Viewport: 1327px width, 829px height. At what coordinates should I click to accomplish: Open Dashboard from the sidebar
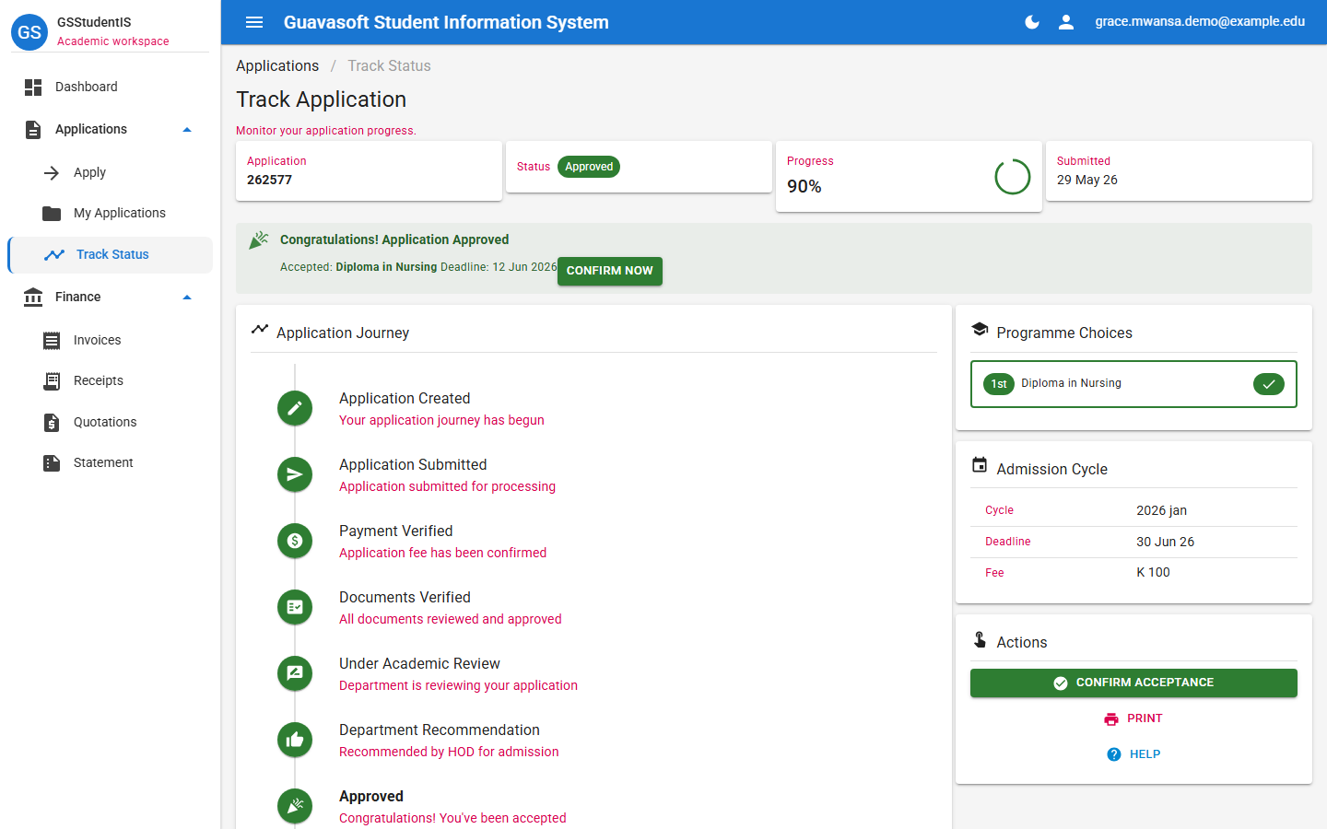(111, 87)
